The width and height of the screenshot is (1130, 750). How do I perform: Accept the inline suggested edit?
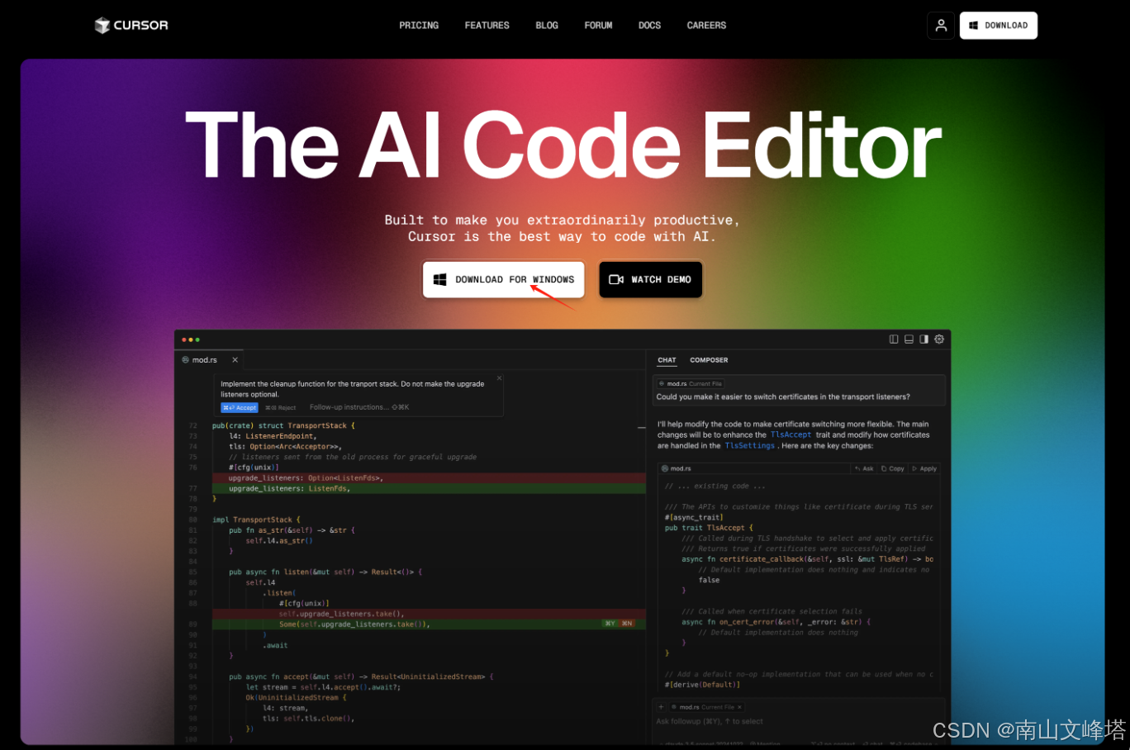[x=240, y=407]
